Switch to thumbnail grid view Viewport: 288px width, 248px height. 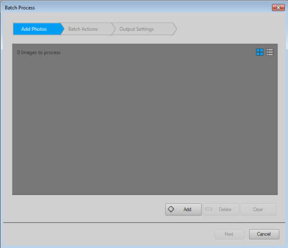tap(260, 52)
